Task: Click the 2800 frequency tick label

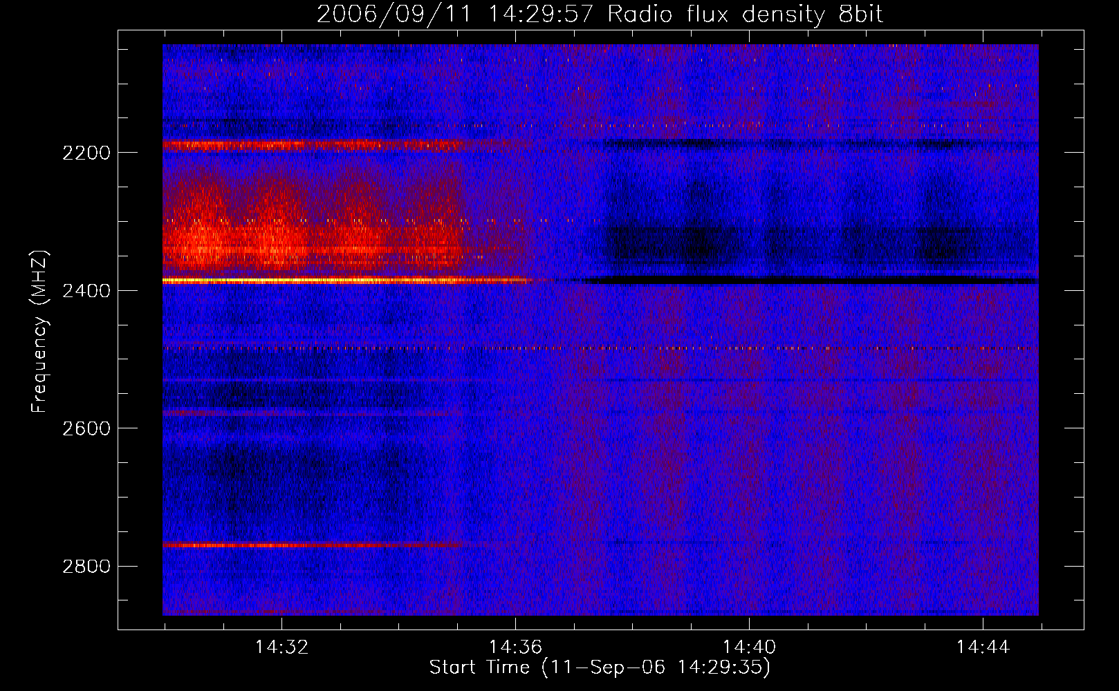Action: pos(86,567)
